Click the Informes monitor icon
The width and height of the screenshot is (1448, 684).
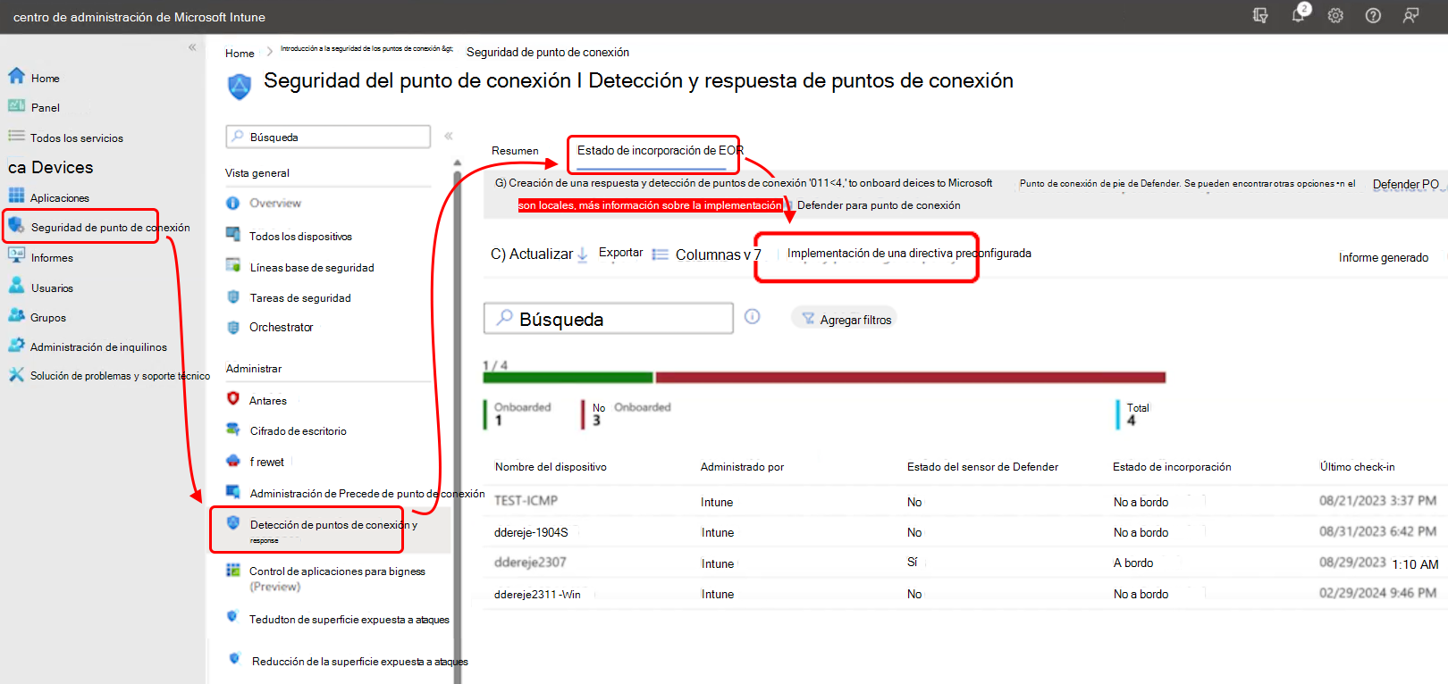click(x=16, y=255)
